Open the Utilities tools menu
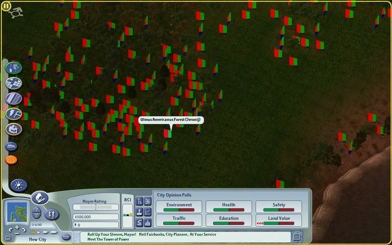The image size is (392, 245). click(x=14, y=114)
